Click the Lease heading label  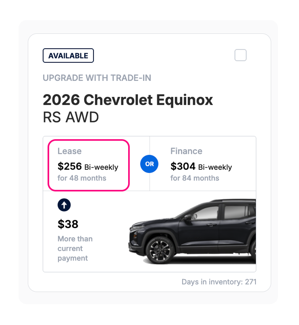tap(69, 151)
